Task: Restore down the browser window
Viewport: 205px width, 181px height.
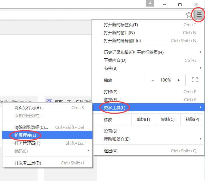Action: (x=180, y=4)
